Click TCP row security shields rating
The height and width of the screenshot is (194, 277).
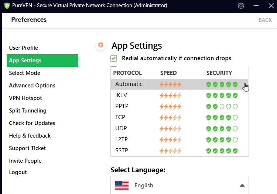pyautogui.click(x=222, y=118)
